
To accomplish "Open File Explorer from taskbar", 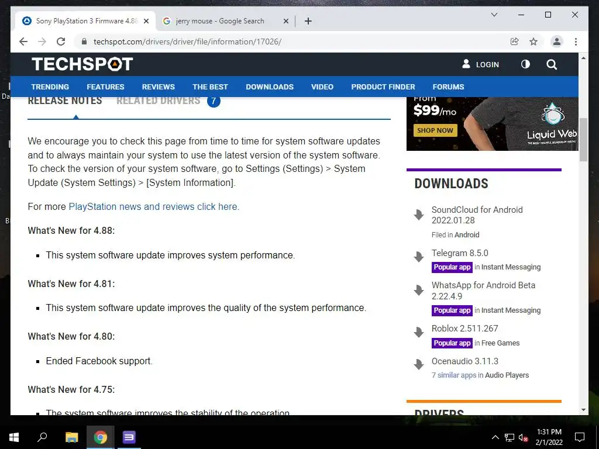I will pos(71,437).
